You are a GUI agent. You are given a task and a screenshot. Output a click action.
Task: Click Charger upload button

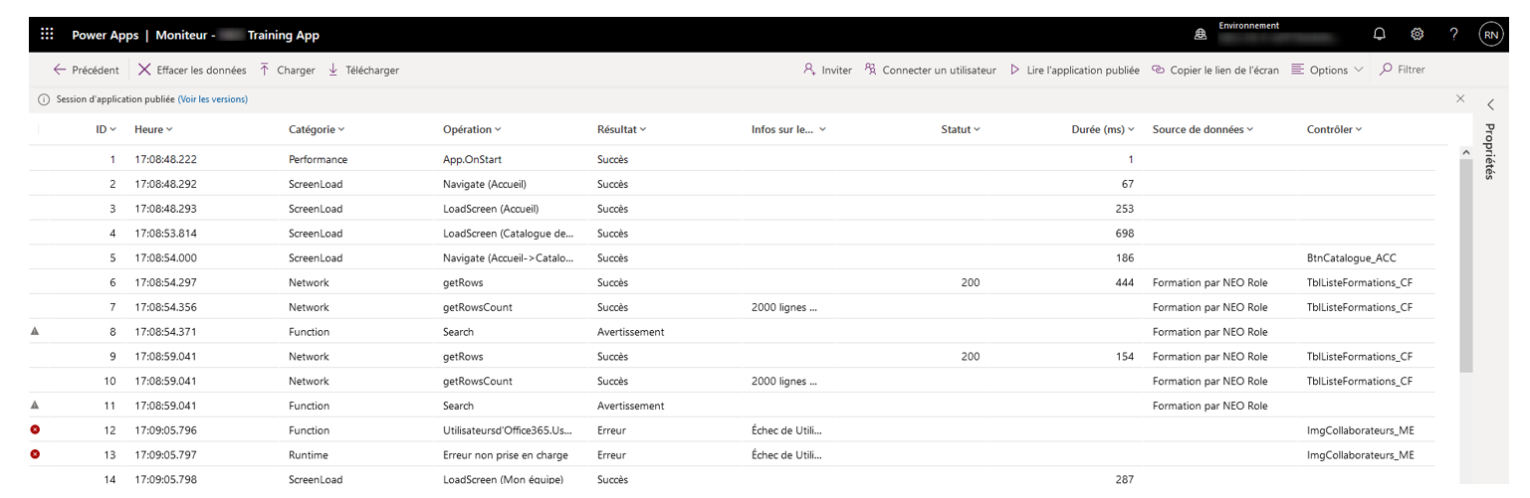pyautogui.click(x=287, y=70)
